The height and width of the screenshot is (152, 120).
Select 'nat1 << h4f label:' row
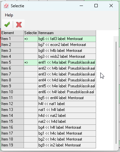pos(67,110)
